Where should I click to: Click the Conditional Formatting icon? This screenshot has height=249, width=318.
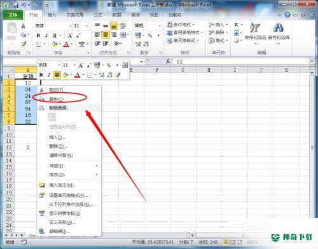[x=169, y=25]
